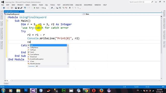The image size is (166, 93).
Task: Open the ANALYZE menu
Action: coord(78,5)
